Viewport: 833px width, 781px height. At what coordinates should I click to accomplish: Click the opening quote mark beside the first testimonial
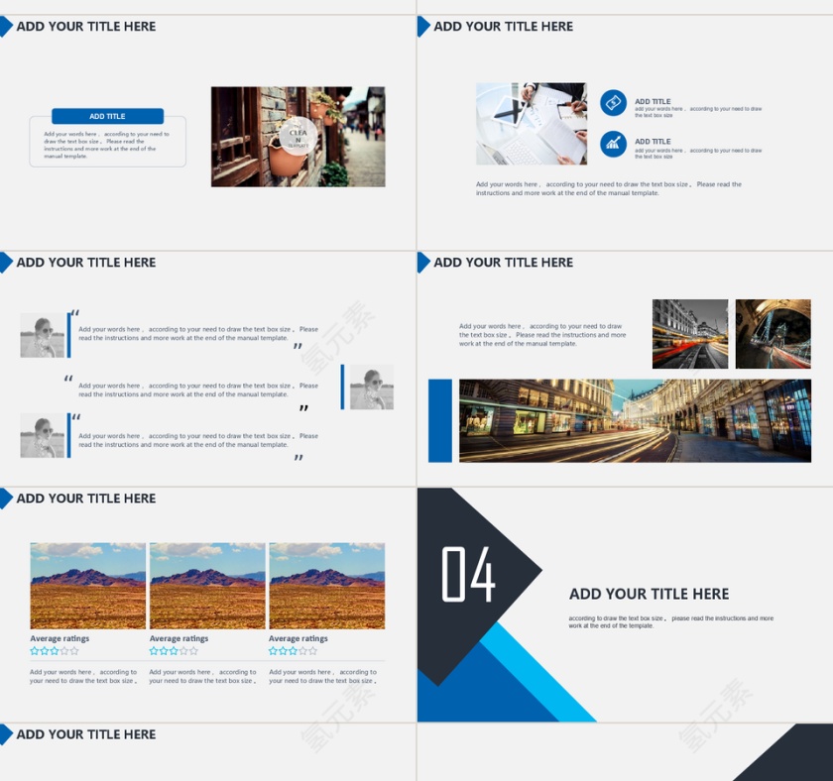pos(75,314)
